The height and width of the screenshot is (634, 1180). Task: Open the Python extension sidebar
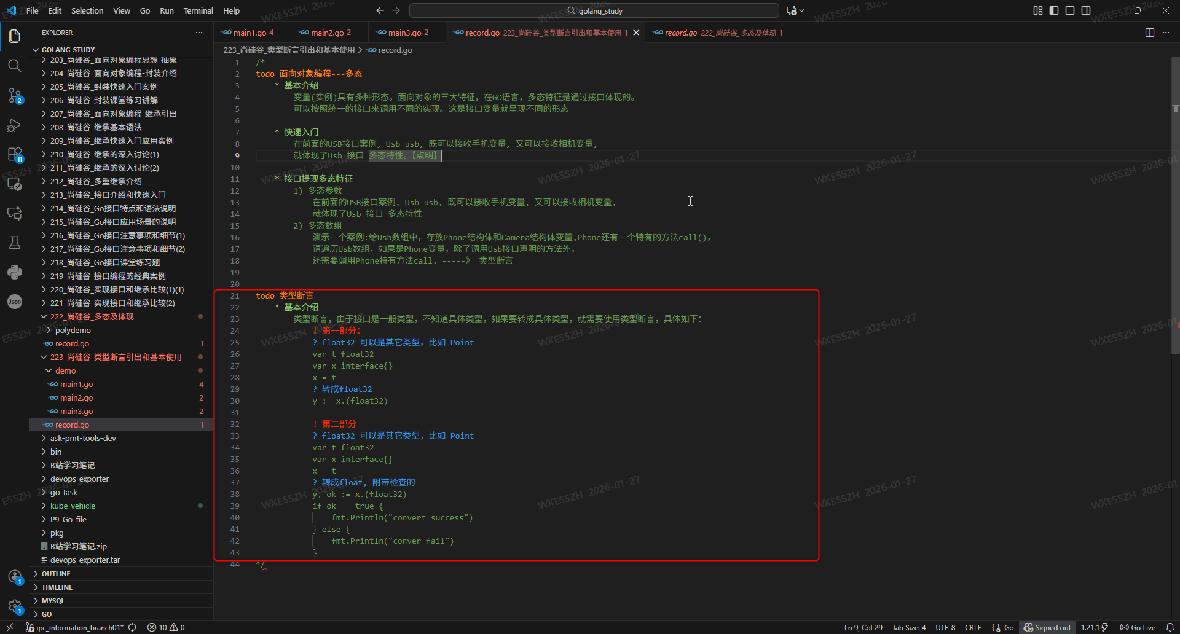coord(15,272)
